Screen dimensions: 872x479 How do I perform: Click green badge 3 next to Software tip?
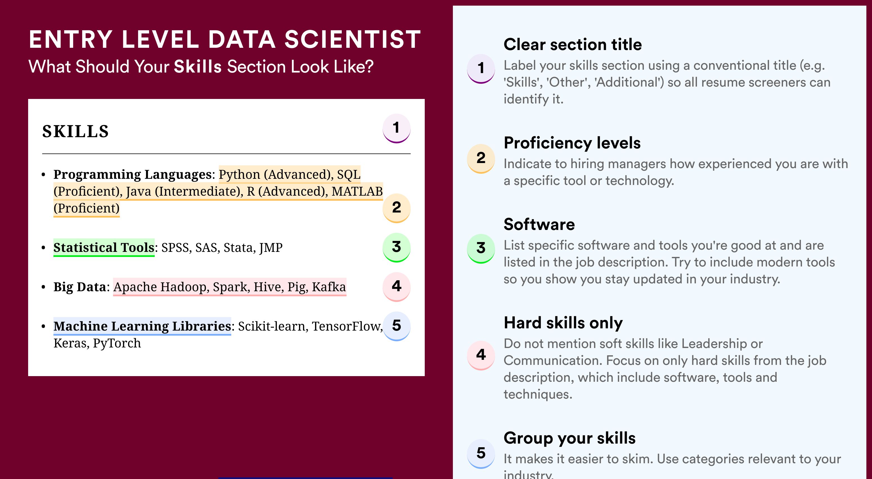481,248
